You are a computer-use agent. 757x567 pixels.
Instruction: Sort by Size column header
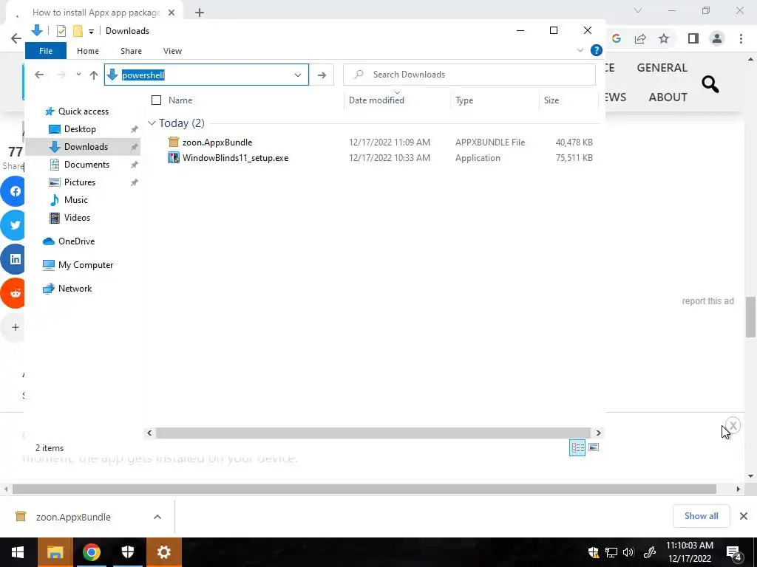click(551, 100)
